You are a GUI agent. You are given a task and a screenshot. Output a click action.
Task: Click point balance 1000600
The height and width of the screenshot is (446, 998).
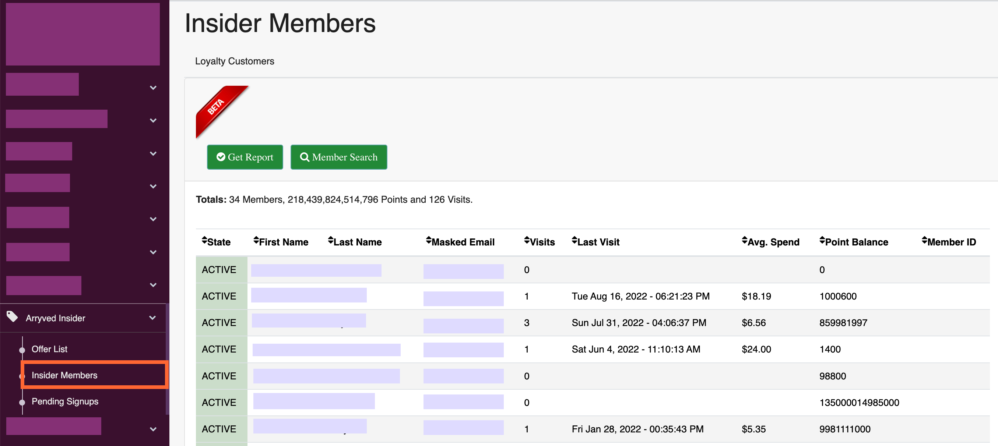point(837,296)
